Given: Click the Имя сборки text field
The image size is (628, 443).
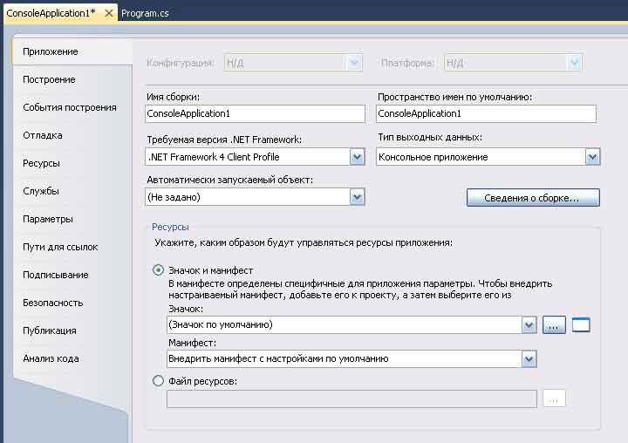Looking at the screenshot, I should click(255, 113).
